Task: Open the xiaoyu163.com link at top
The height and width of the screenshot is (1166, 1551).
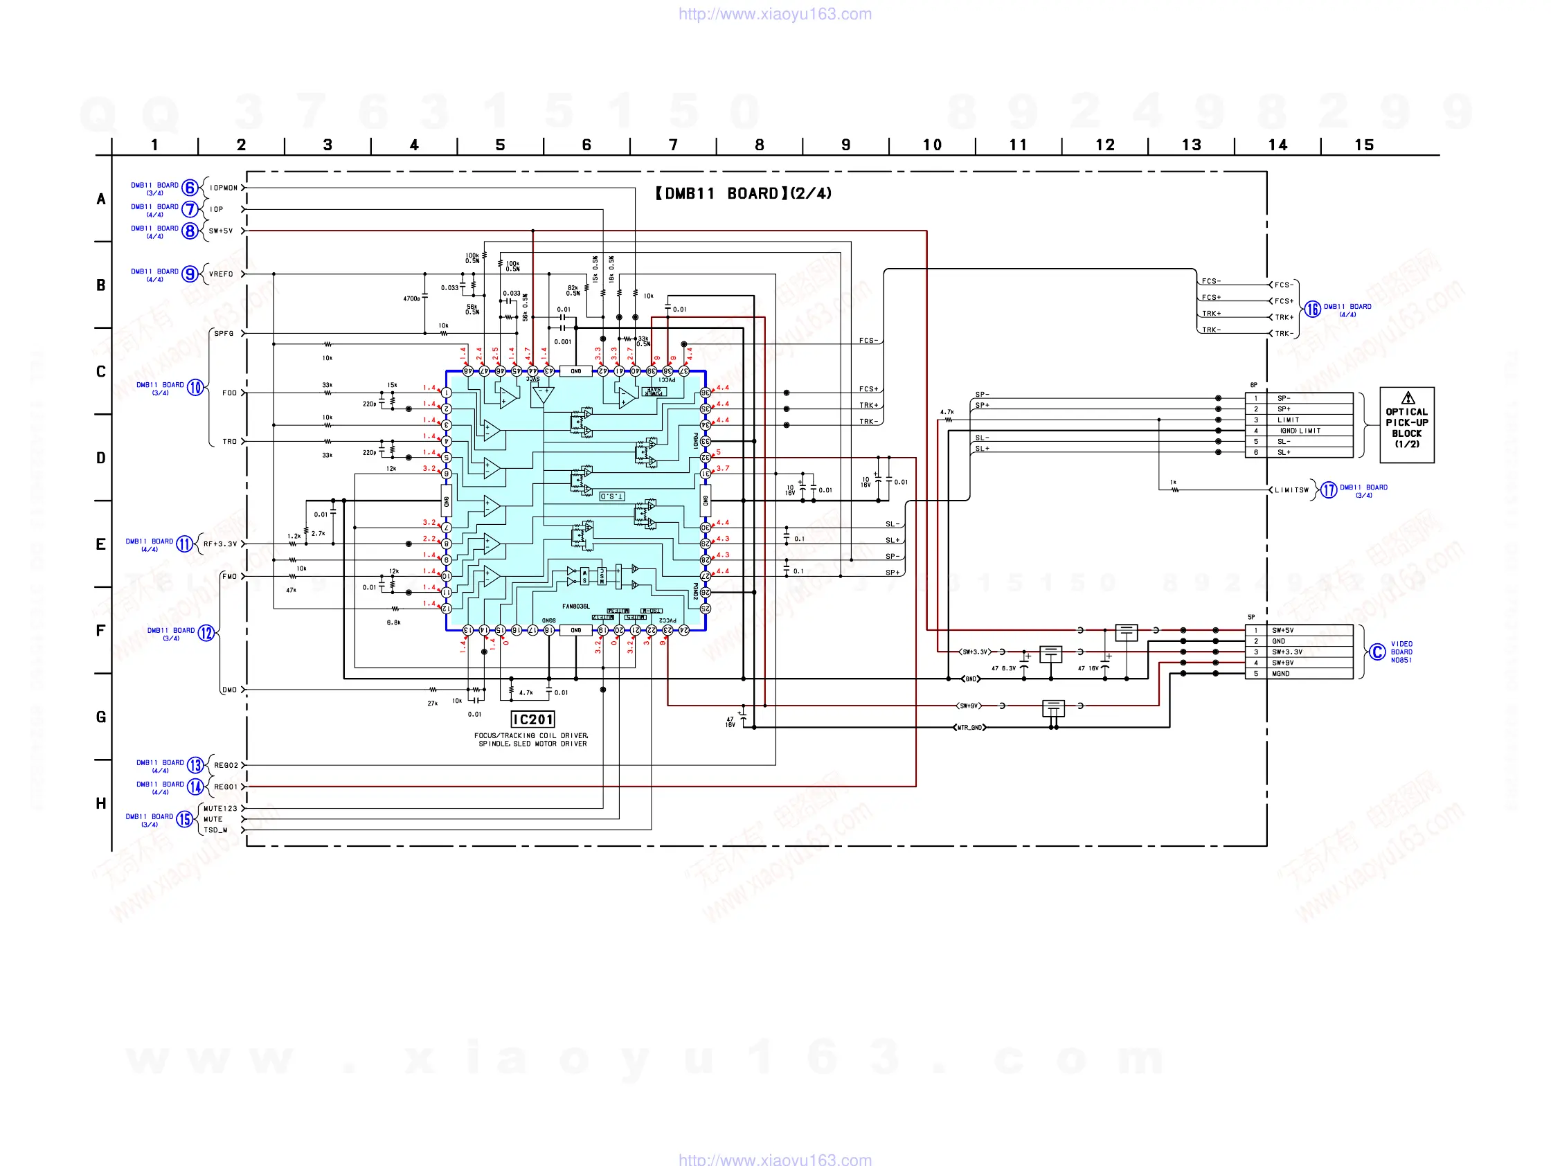Action: 775,14
